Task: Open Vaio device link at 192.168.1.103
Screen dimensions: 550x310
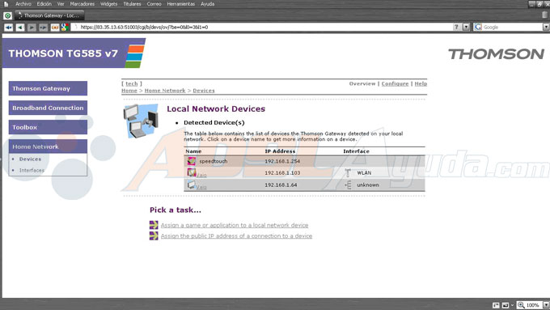Action: (201, 175)
